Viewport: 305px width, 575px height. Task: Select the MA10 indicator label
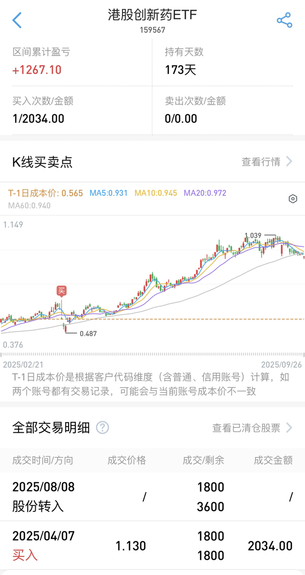(155, 193)
